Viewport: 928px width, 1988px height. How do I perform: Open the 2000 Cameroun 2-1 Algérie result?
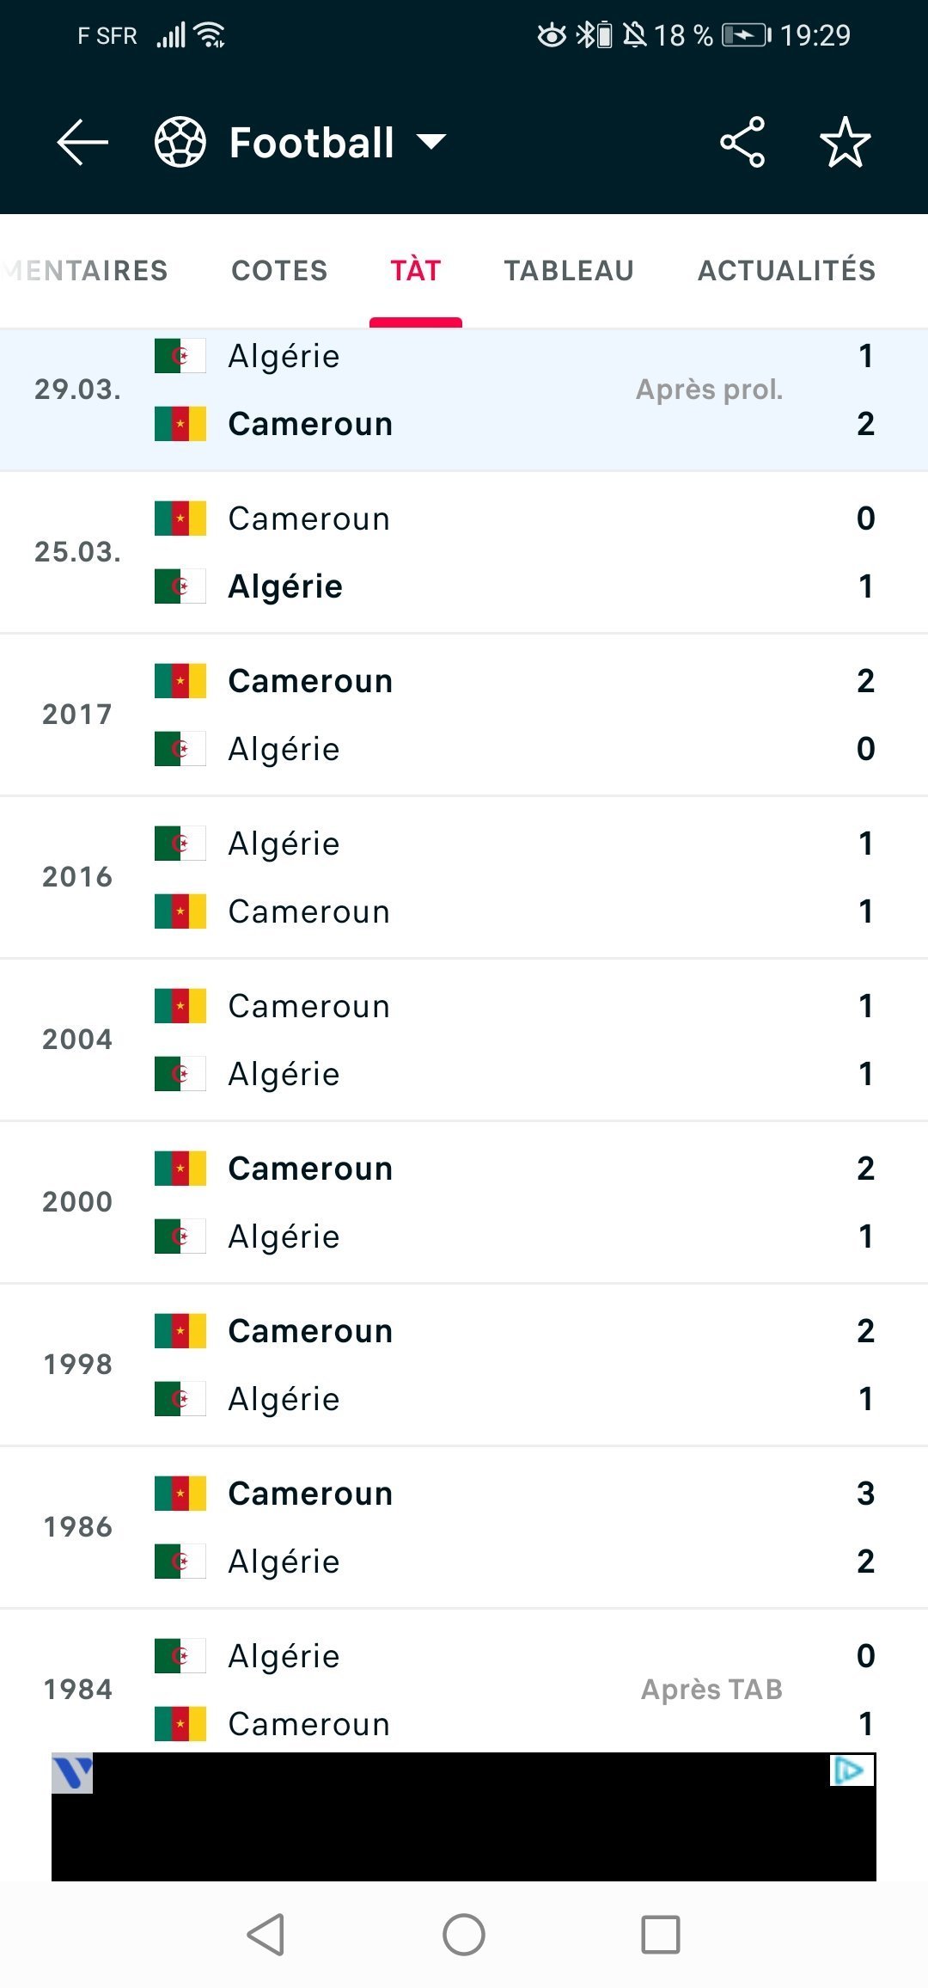click(x=464, y=1202)
